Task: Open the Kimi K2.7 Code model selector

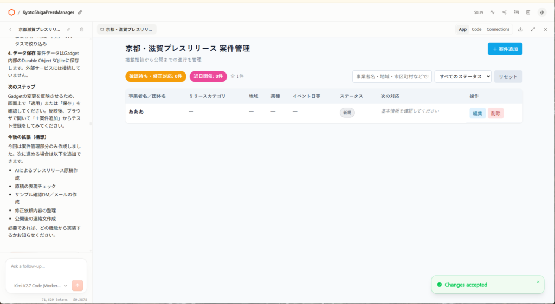Action: pyautogui.click(x=41, y=286)
